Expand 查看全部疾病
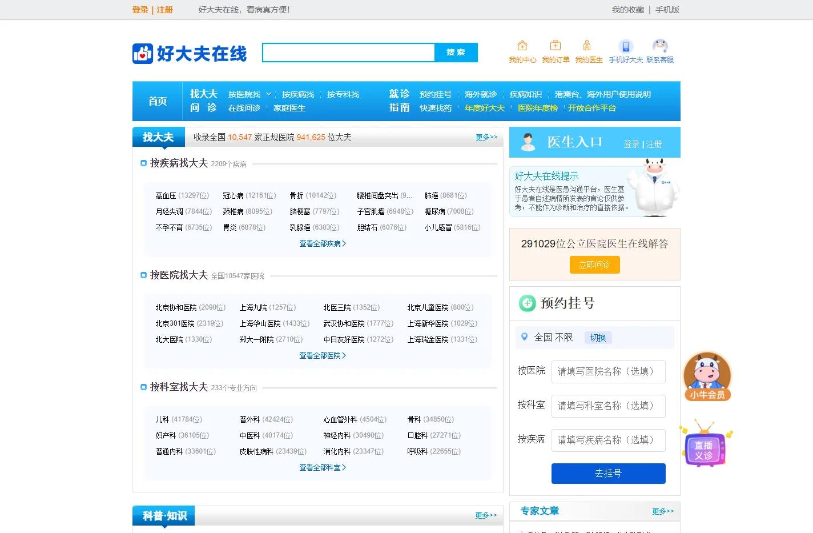 (x=323, y=243)
